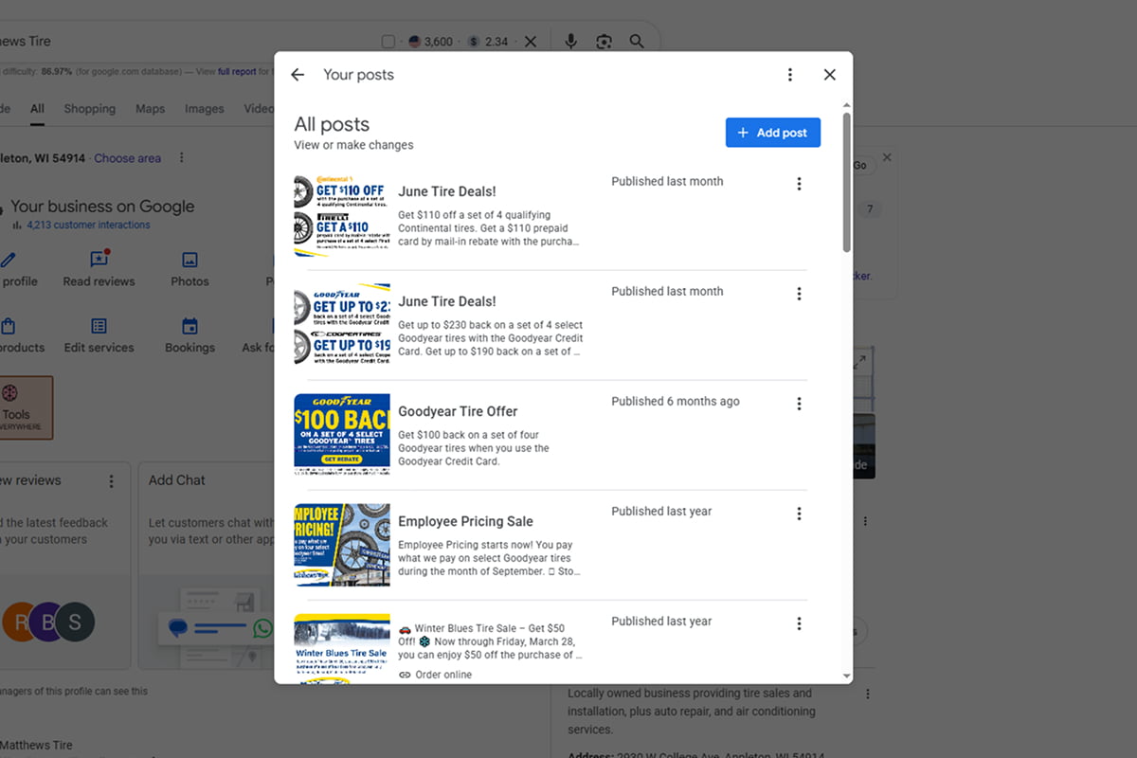Select the All results tab
This screenshot has height=758, width=1137.
tap(37, 109)
